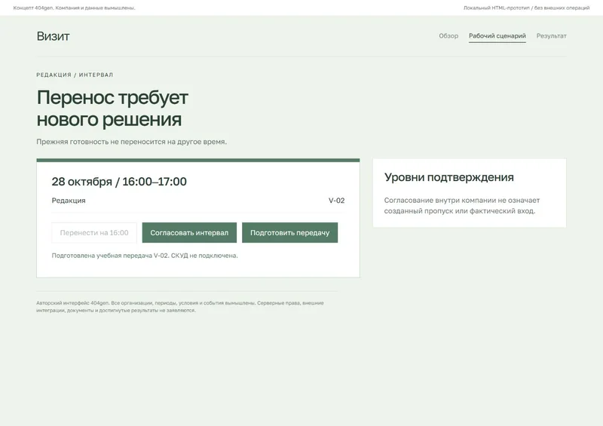Open the Обзор navigation tab
Screen dimensions: 603x426
pyautogui.click(x=448, y=35)
